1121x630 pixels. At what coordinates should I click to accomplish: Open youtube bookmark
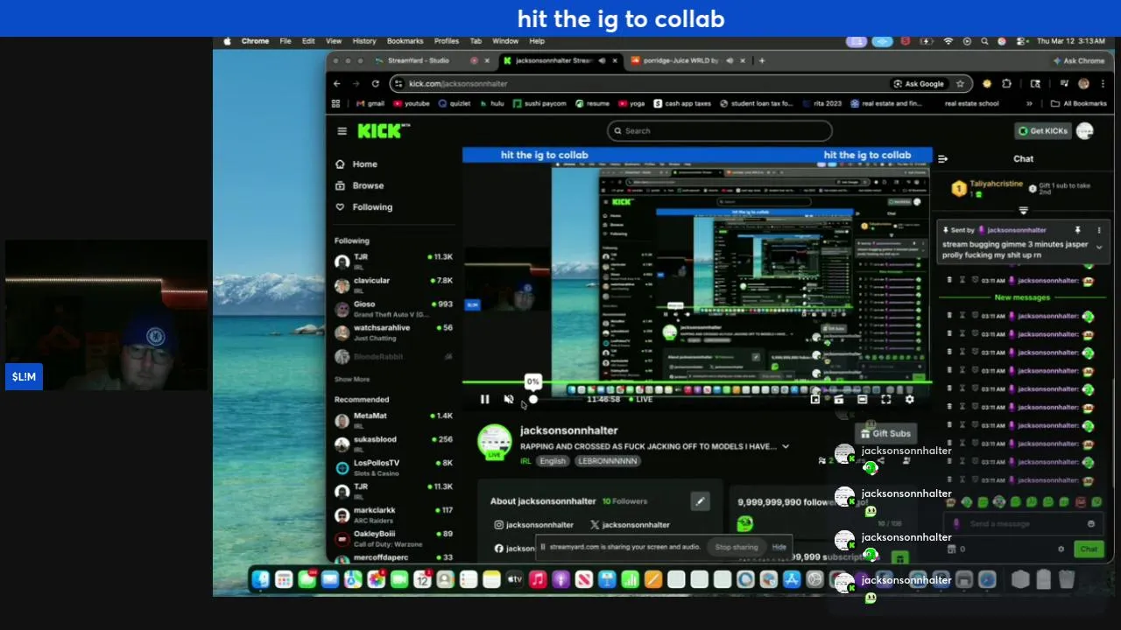click(x=411, y=103)
